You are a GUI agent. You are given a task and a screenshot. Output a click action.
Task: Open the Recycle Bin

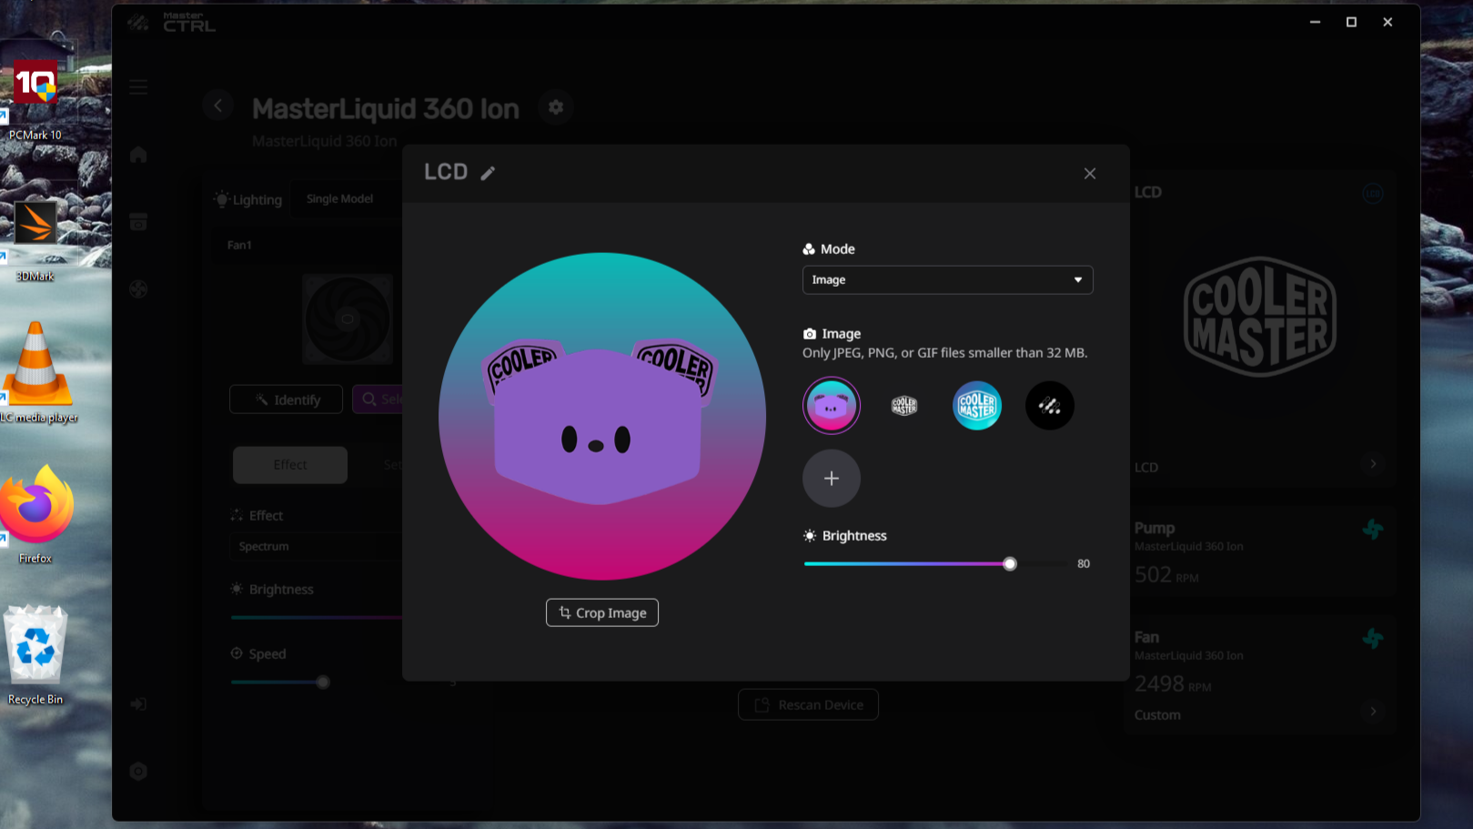tap(35, 655)
